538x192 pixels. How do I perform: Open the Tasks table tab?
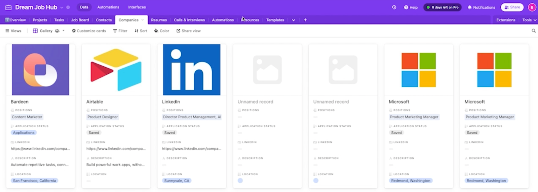pyautogui.click(x=59, y=20)
